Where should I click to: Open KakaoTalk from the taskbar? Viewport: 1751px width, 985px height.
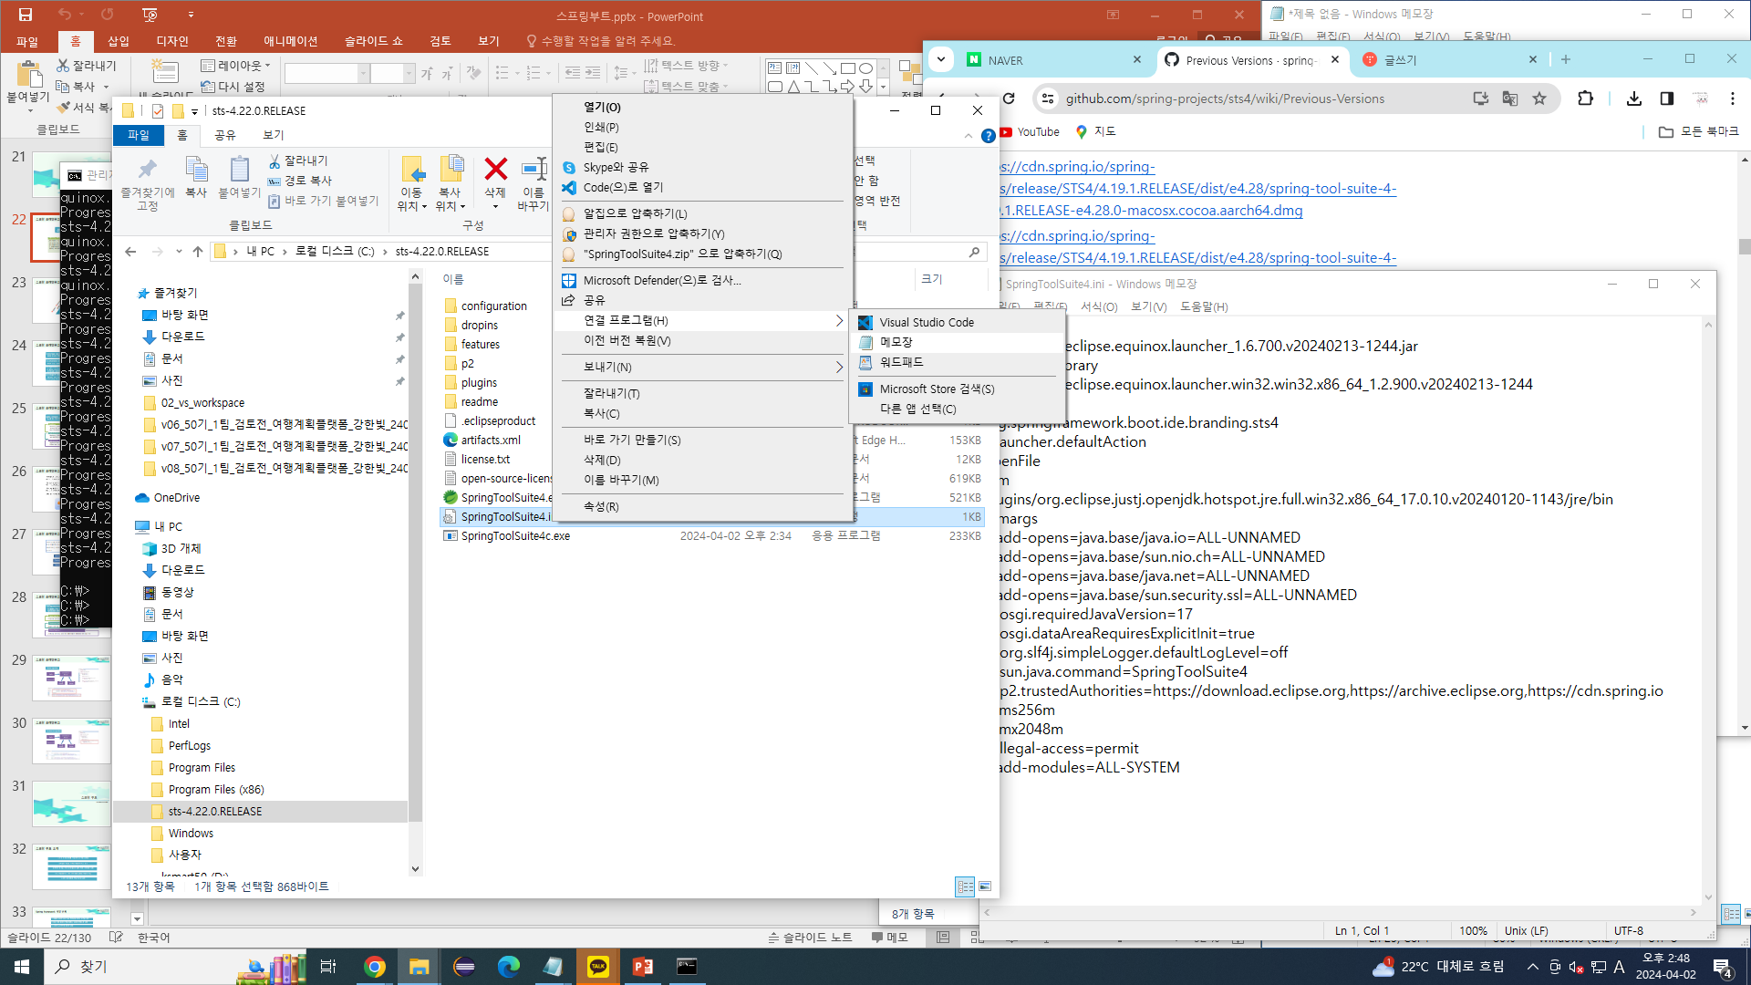(x=598, y=967)
